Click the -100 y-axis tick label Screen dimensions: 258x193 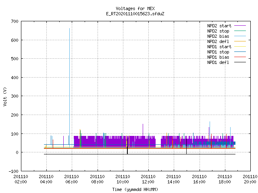tap(13, 171)
